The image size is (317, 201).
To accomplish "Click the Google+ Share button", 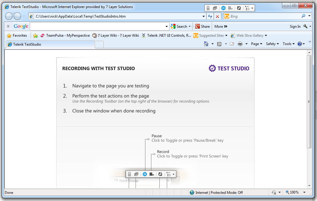I will [x=202, y=27].
